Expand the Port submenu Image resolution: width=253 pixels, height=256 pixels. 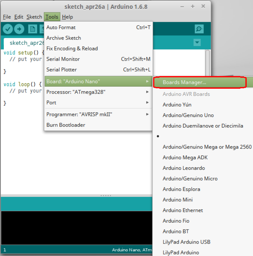(x=98, y=102)
